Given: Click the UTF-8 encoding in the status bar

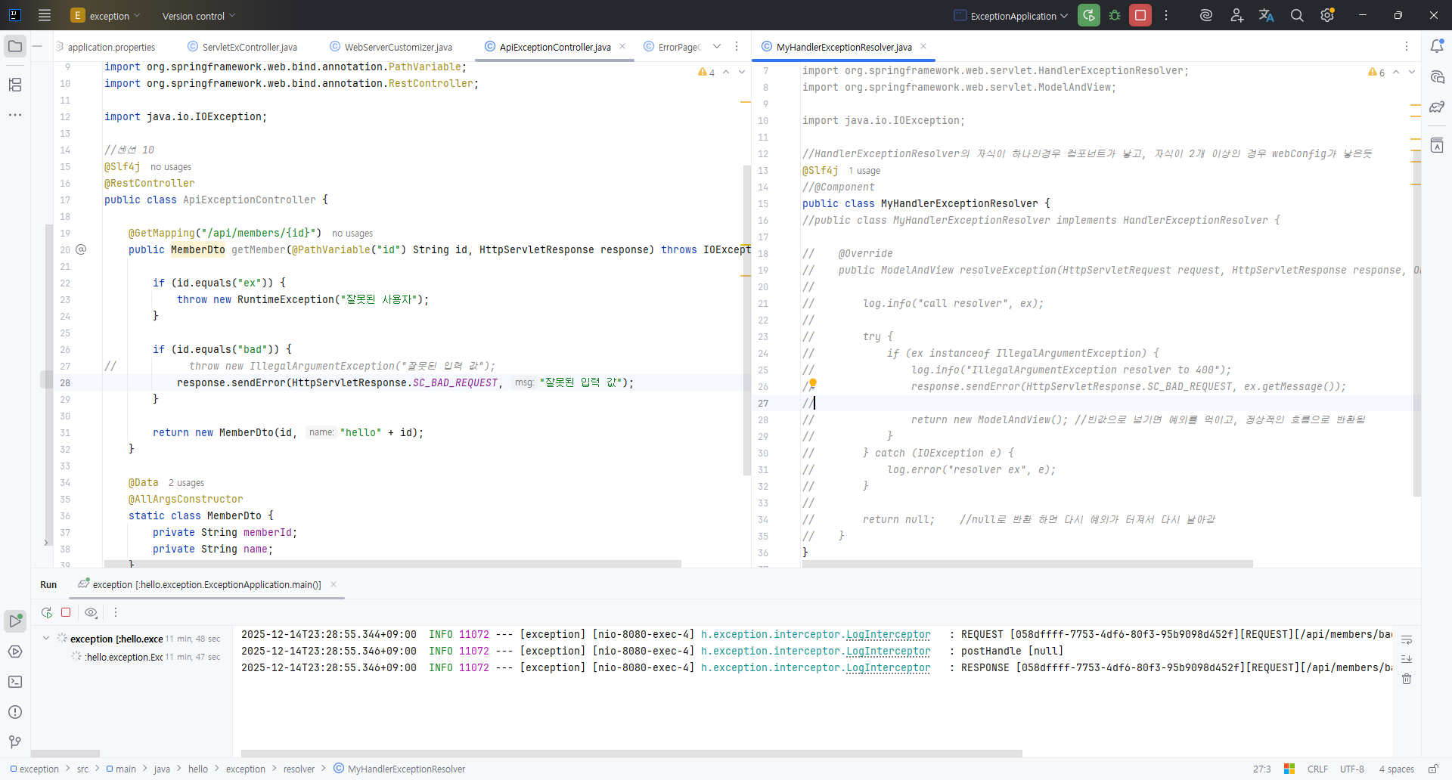Looking at the screenshot, I should [1351, 769].
